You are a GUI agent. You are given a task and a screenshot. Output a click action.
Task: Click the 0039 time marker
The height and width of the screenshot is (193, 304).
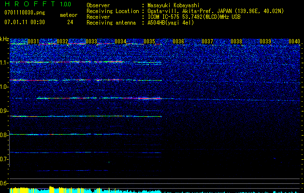265,41
